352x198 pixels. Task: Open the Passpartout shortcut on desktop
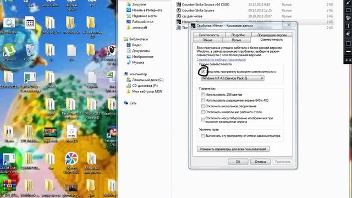coord(112,136)
